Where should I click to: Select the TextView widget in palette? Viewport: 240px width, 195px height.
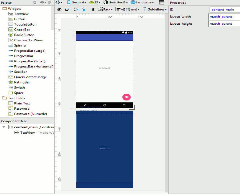[18, 14]
